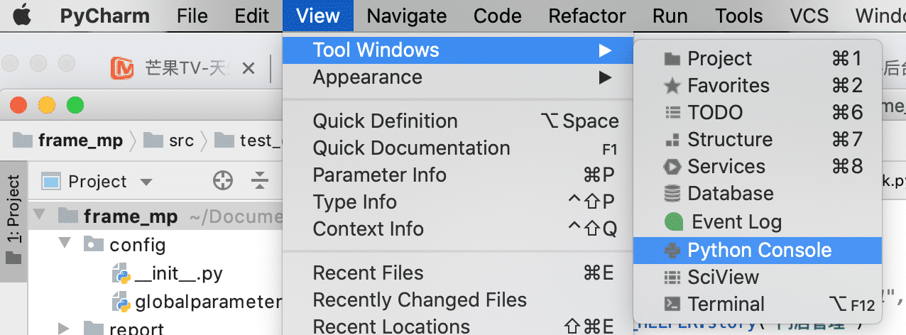The image size is (906, 335).
Task: Click the locate target icon in Project panel
Action: pos(223,181)
